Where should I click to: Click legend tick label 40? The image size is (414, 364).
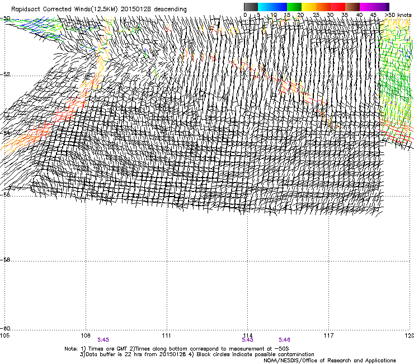pos(359,15)
